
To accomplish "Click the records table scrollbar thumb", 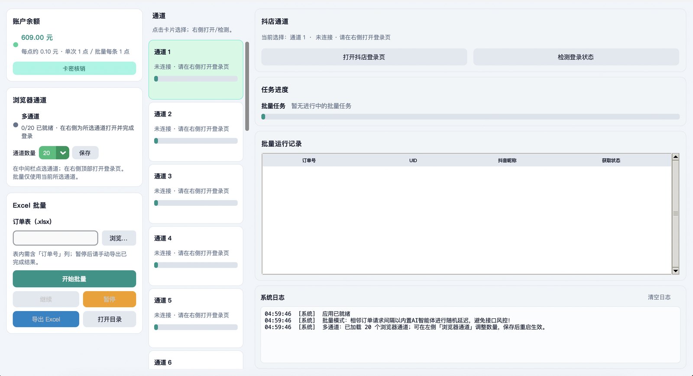I will 676,214.
